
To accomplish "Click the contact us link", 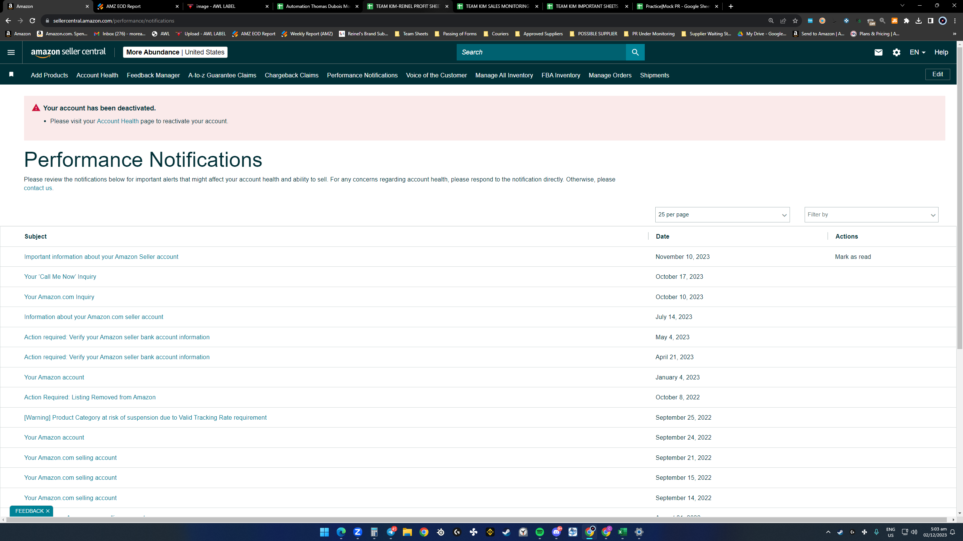I will 38,188.
